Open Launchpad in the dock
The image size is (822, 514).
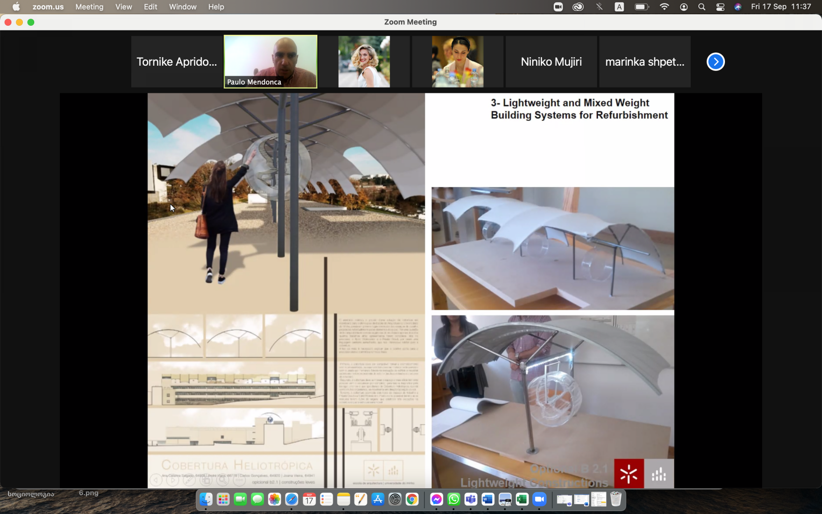(223, 499)
